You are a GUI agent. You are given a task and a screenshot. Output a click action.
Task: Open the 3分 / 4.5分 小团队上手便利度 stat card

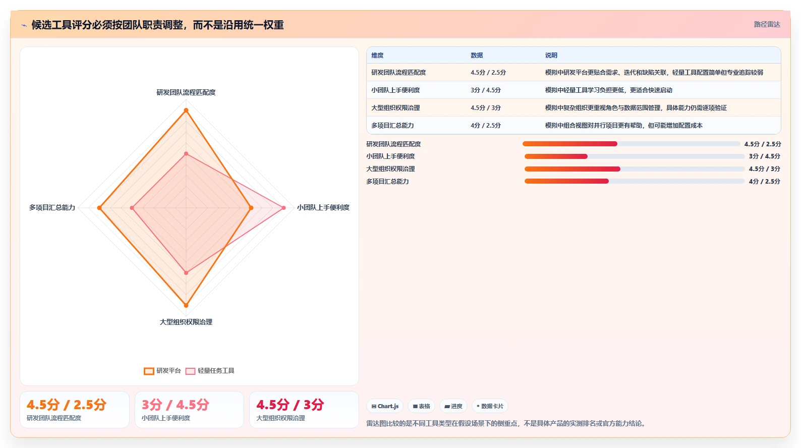tap(189, 410)
